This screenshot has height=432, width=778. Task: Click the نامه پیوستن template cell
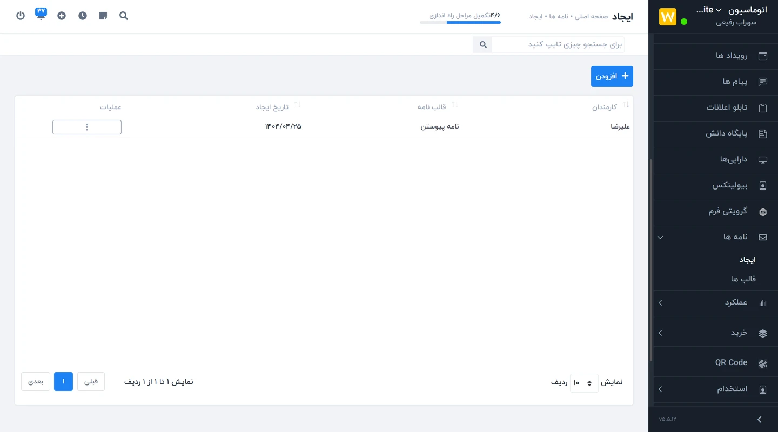pos(440,126)
